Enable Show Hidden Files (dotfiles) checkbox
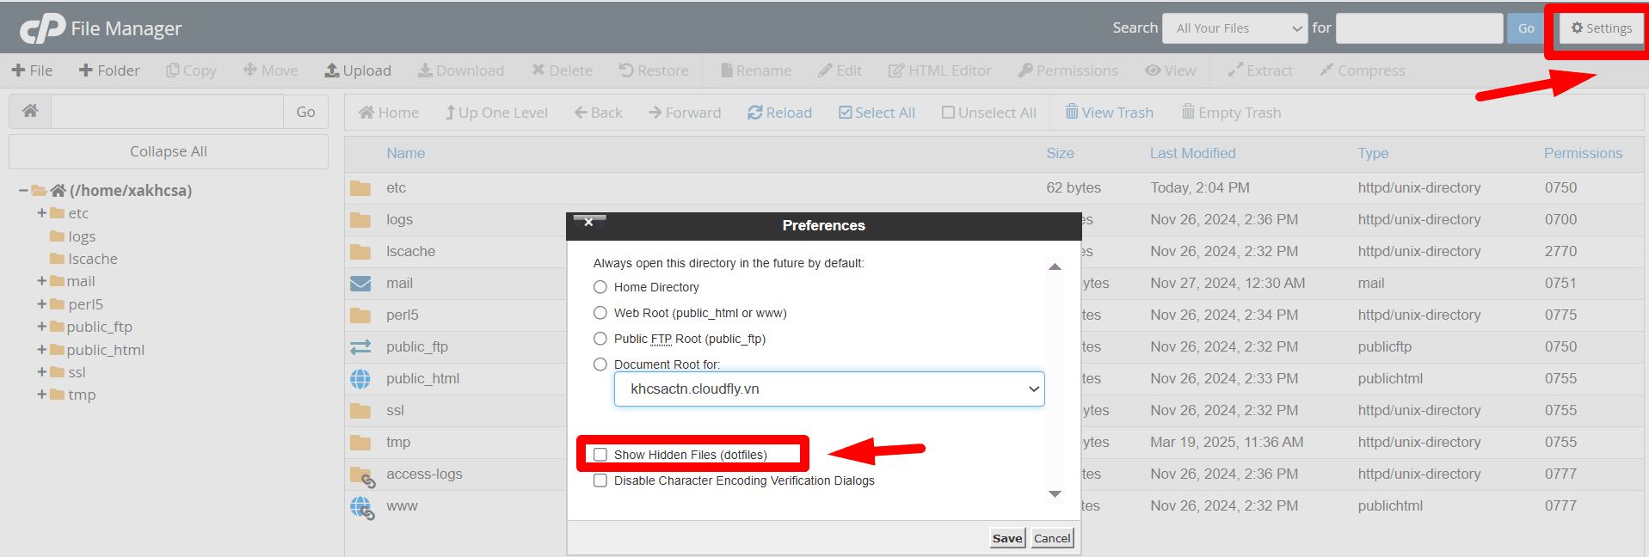1649x557 pixels. coord(600,455)
